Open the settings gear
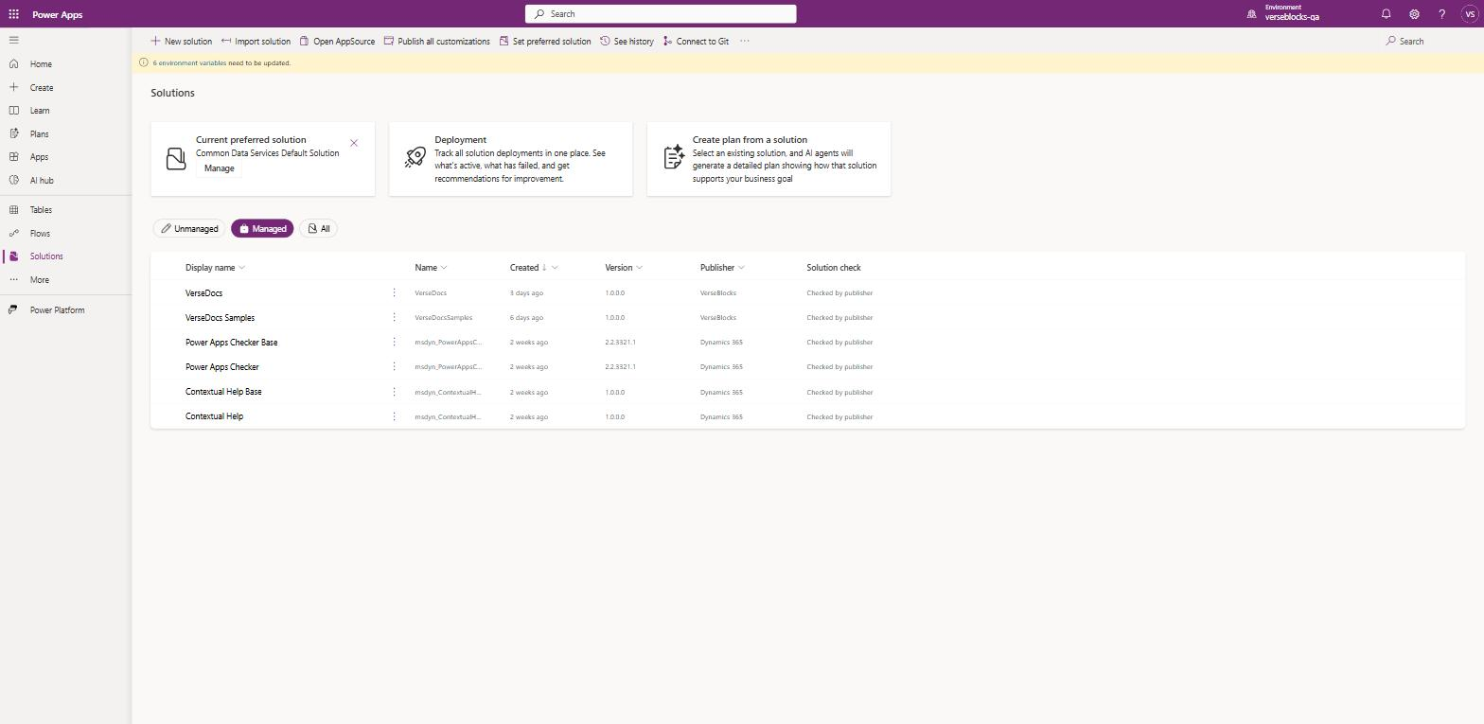1484x724 pixels. pyautogui.click(x=1414, y=14)
